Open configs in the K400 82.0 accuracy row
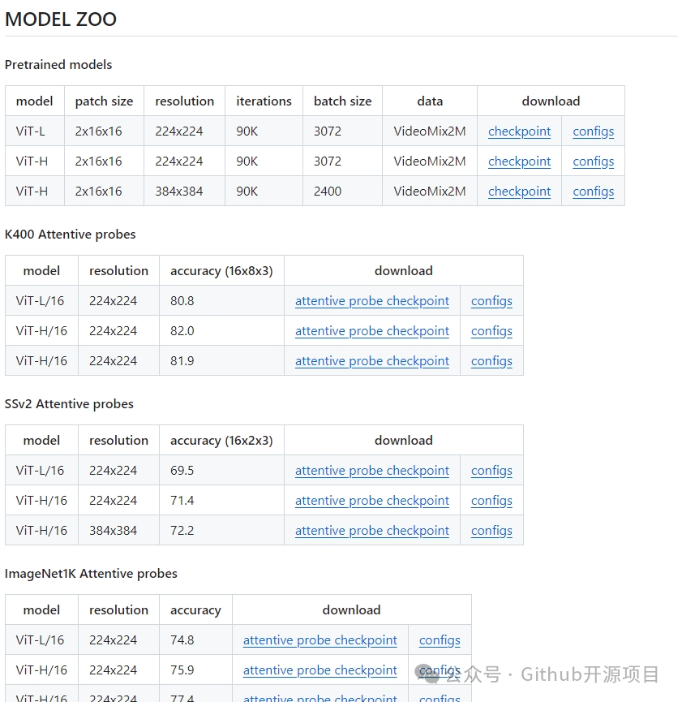The image size is (682, 702). [x=491, y=331]
